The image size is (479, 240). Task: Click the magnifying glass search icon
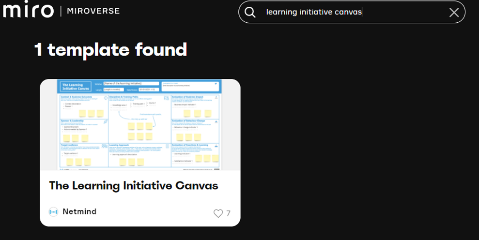click(x=250, y=12)
